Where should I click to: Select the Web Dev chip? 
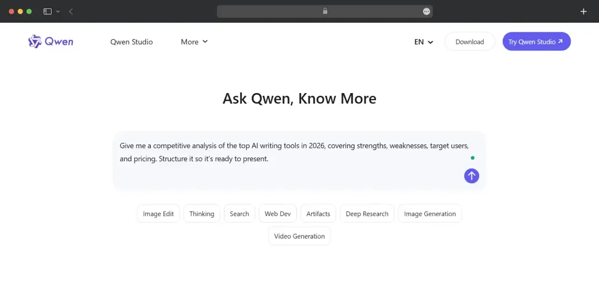(x=278, y=214)
